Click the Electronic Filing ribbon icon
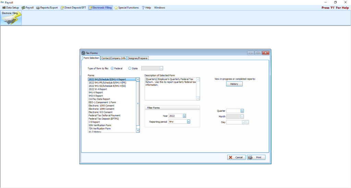The image size is (351, 188). (x=11, y=18)
